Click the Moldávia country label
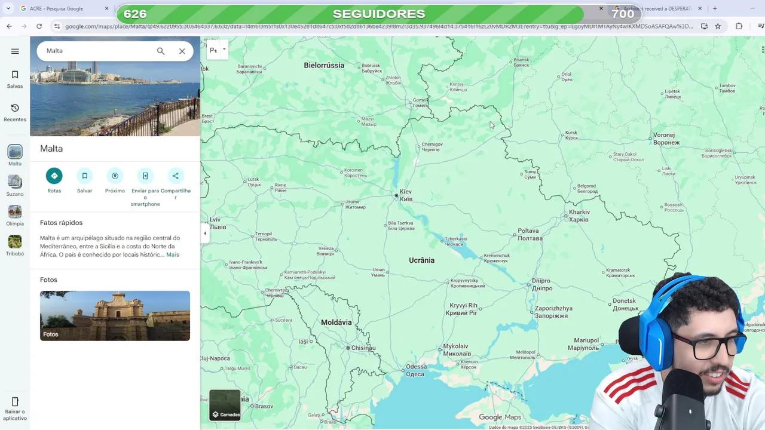The height and width of the screenshot is (430, 765). point(336,322)
